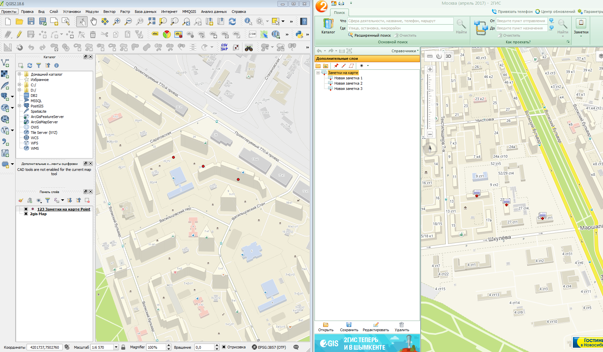Click the binoculars search icon
Image resolution: width=603 pixels, height=352 pixels.
pyautogui.click(x=248, y=48)
